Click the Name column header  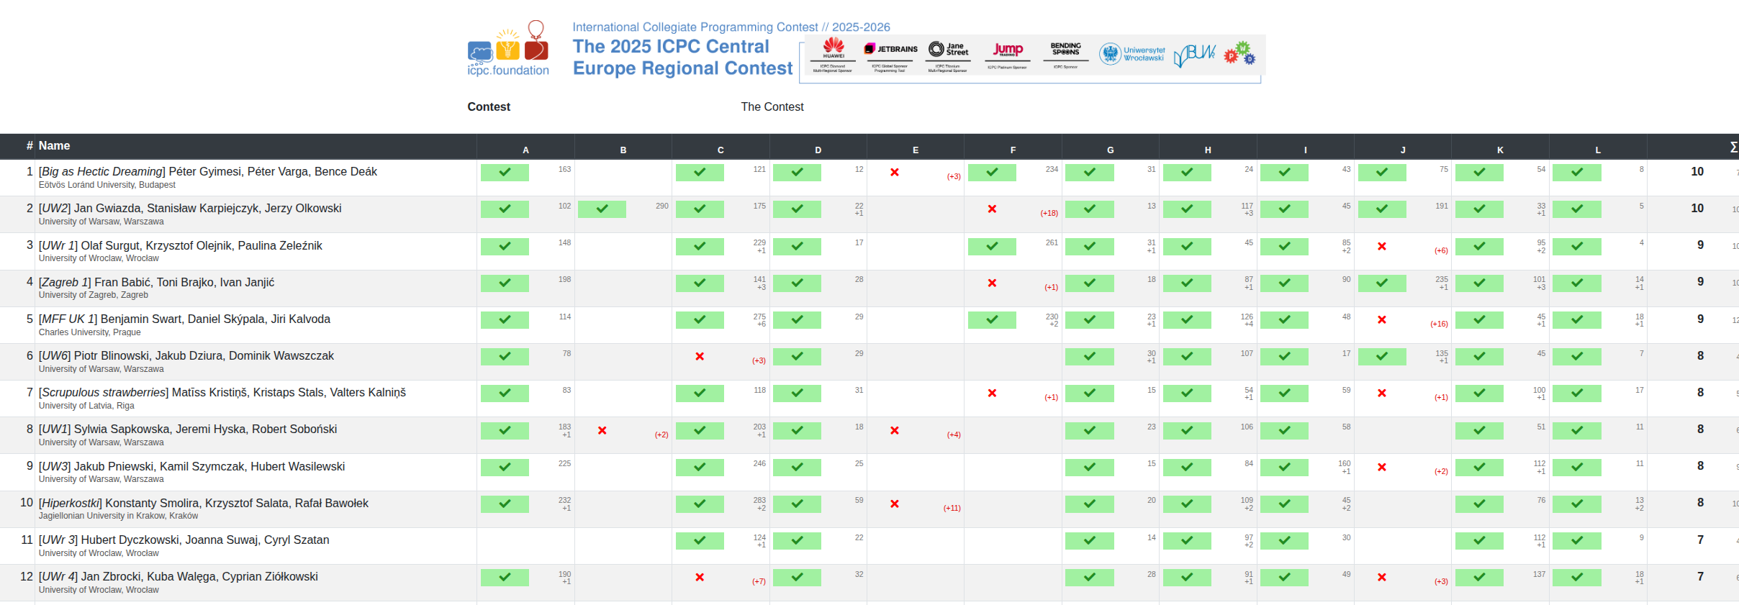54,146
